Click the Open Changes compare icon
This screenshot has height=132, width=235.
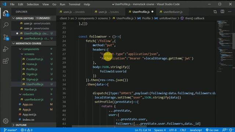215,12
